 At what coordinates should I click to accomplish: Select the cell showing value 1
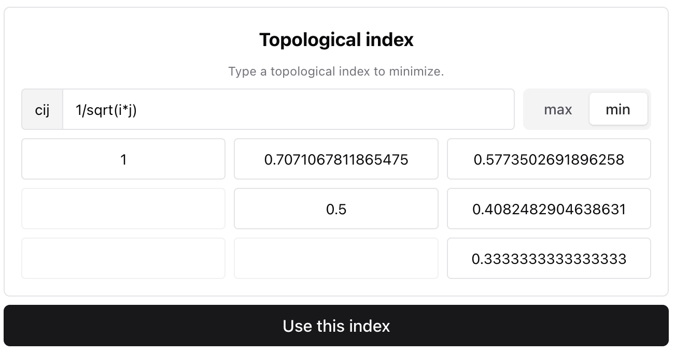(123, 159)
